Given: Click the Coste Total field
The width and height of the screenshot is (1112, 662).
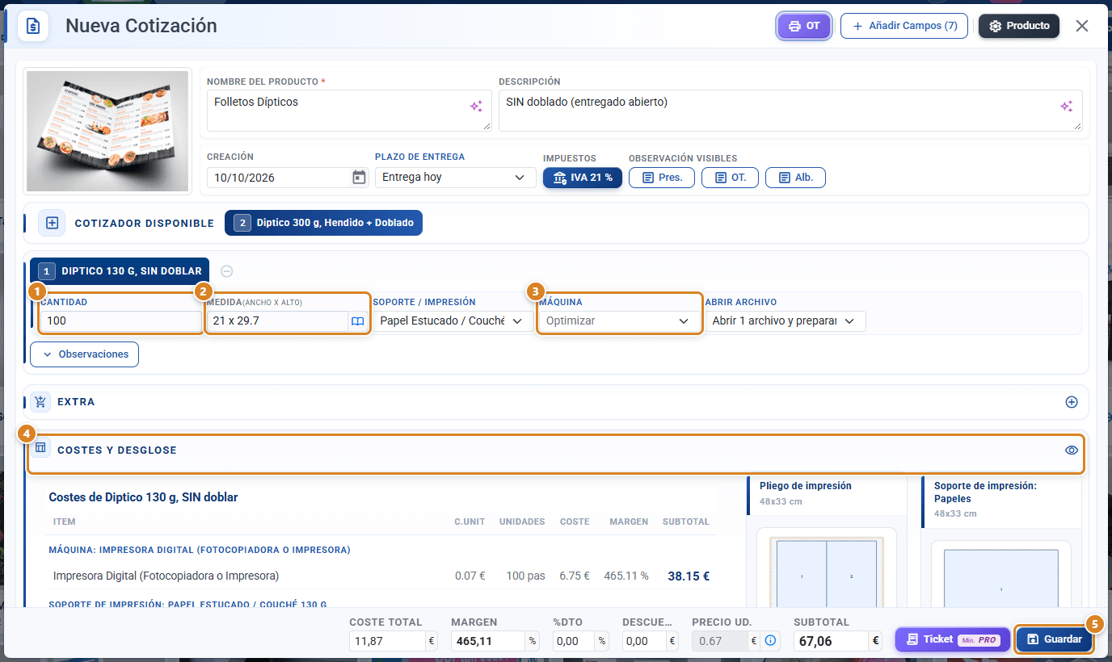Looking at the screenshot, I should (x=388, y=641).
